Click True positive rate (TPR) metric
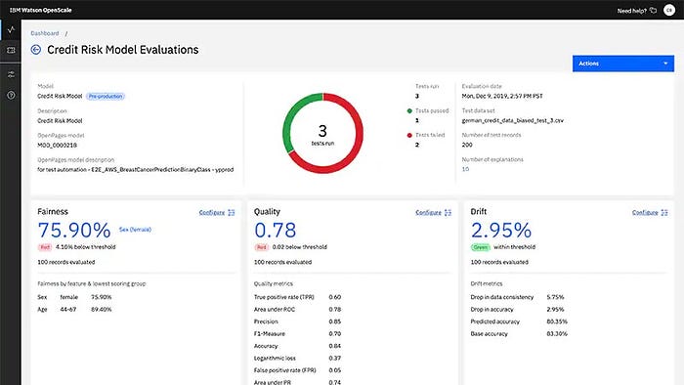This screenshot has width=684, height=385. 297,297
